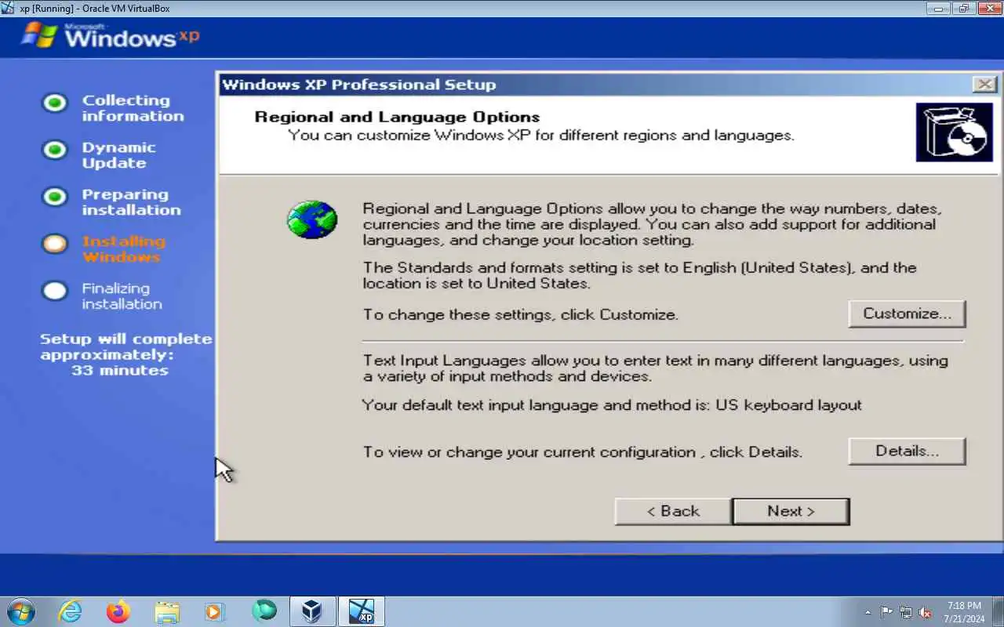Viewport: 1004px width, 627px height.
Task: Click 'Dynamic Update' step label
Action: [x=118, y=155]
